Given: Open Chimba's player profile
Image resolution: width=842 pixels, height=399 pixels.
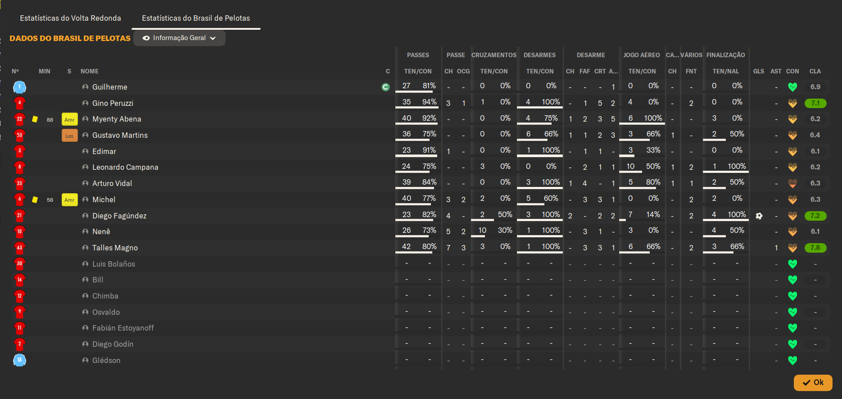Looking at the screenshot, I should coord(105,296).
